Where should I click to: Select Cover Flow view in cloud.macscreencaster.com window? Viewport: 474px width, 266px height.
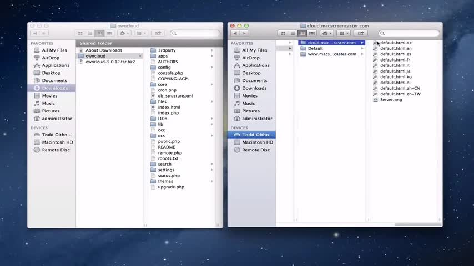(312, 33)
